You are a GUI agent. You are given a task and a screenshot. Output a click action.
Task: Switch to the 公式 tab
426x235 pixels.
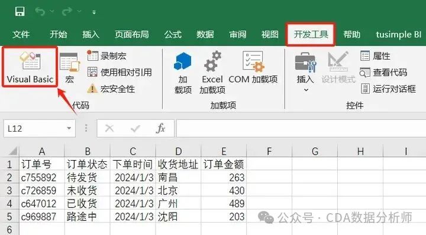pos(173,34)
